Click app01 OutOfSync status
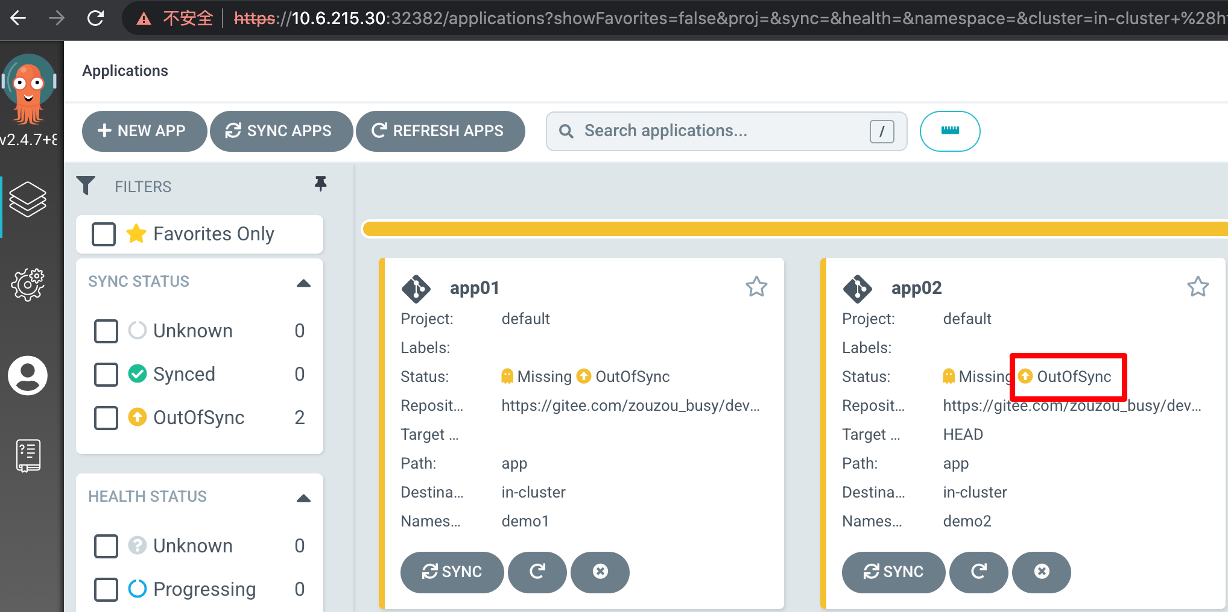Screen dimensions: 1228x612 point(623,376)
